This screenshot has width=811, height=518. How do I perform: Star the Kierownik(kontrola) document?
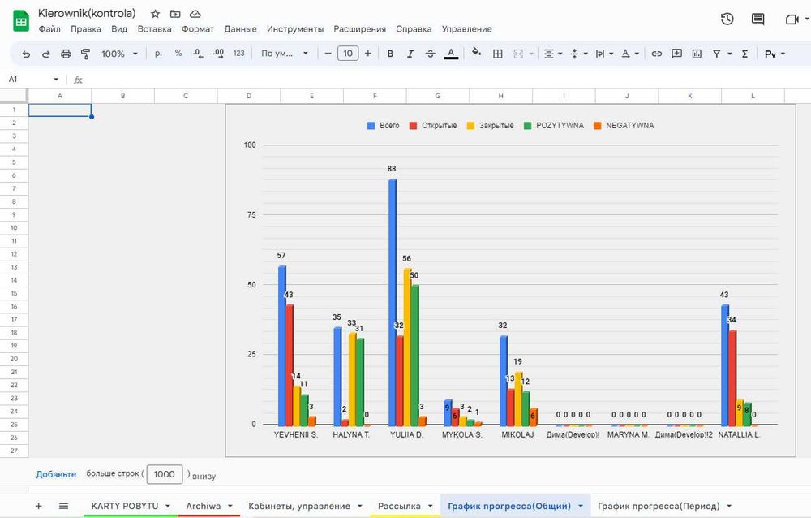pyautogui.click(x=155, y=14)
